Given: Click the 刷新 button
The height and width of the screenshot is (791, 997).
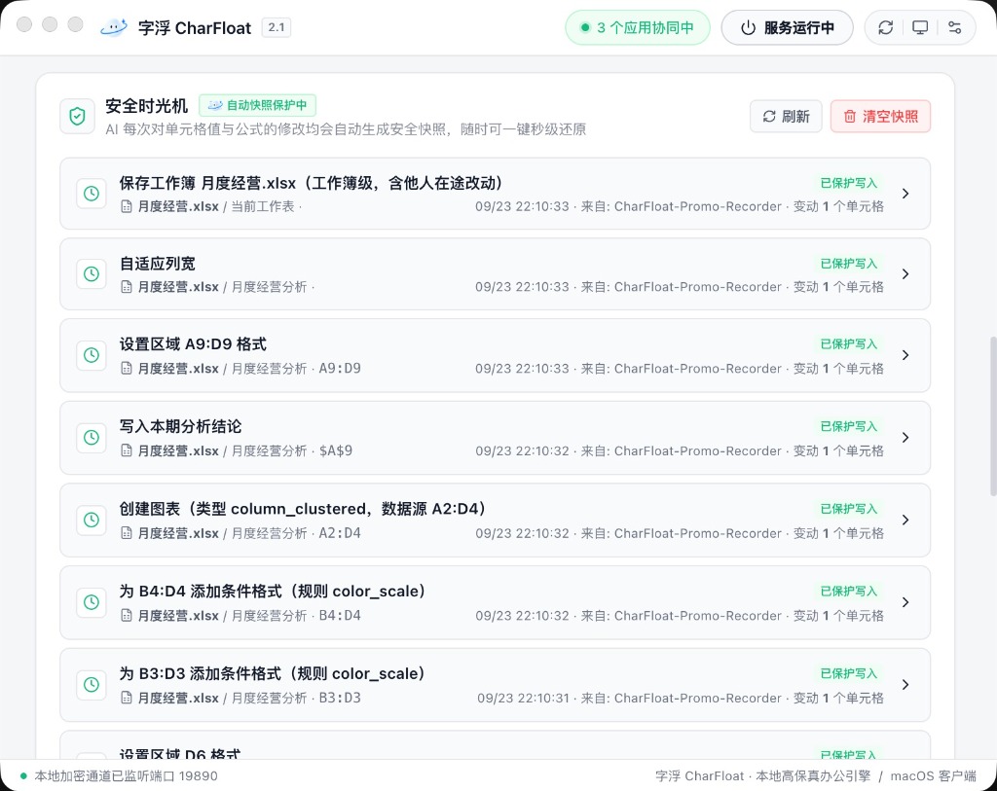Looking at the screenshot, I should point(786,117).
